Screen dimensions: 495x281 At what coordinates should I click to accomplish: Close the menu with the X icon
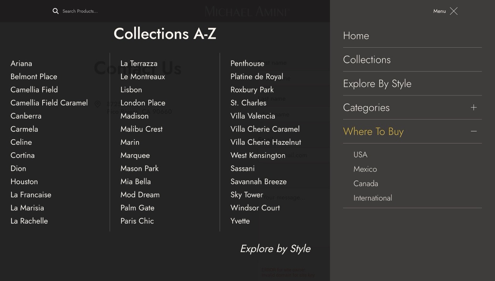[454, 11]
